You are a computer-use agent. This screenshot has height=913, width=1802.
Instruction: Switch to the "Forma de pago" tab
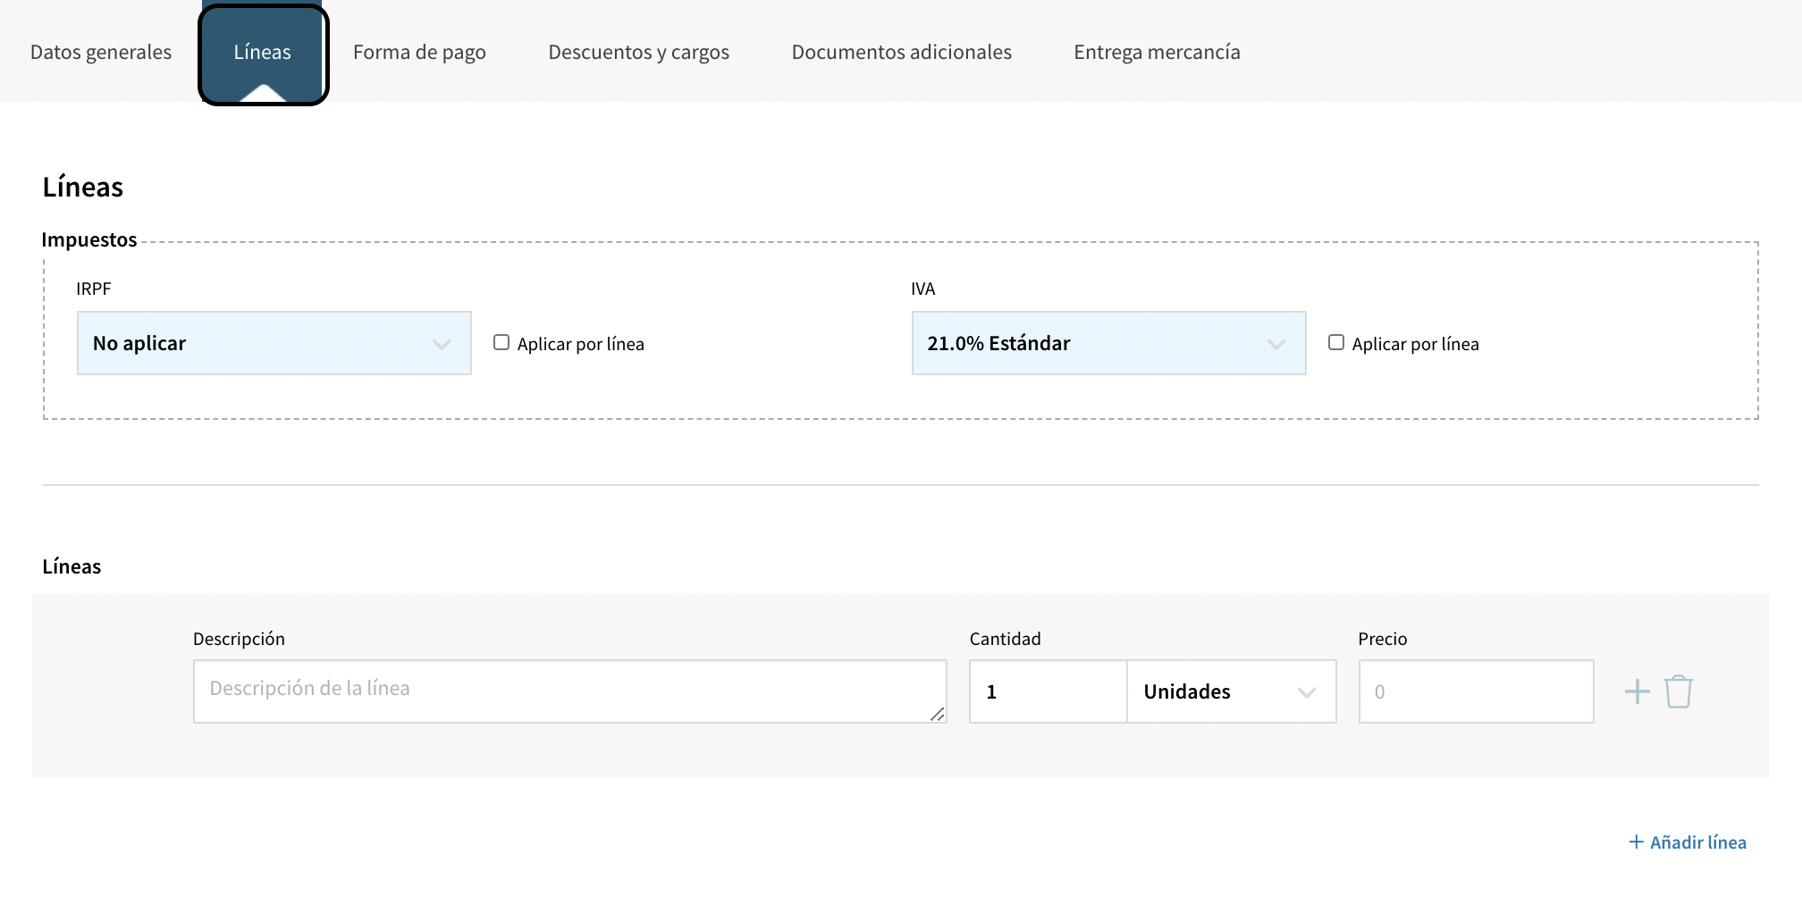(x=419, y=52)
